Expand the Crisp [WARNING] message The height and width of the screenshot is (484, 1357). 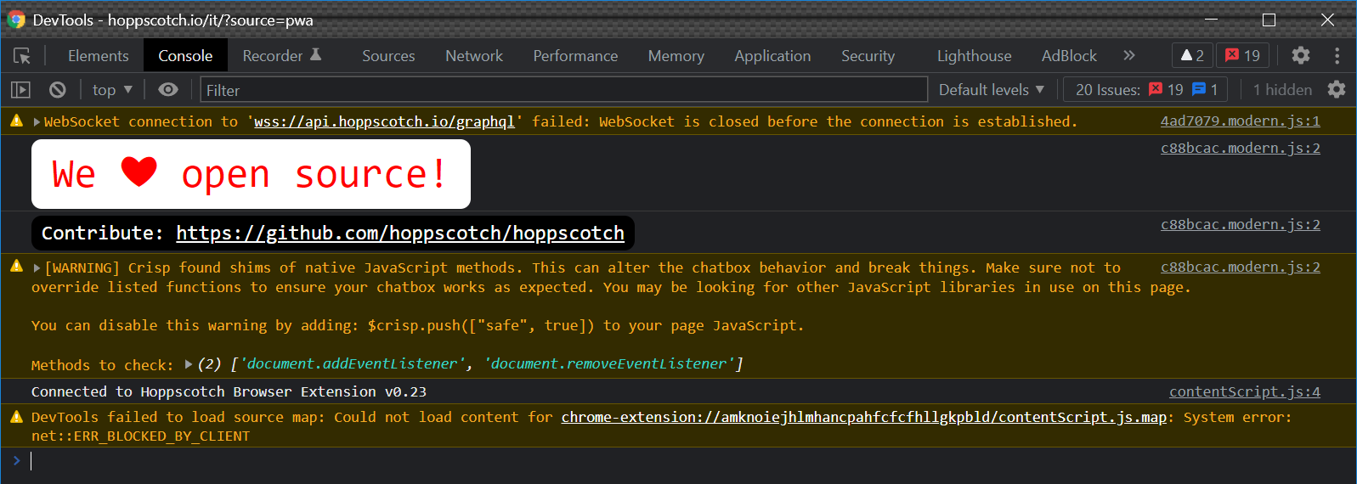[x=37, y=267]
